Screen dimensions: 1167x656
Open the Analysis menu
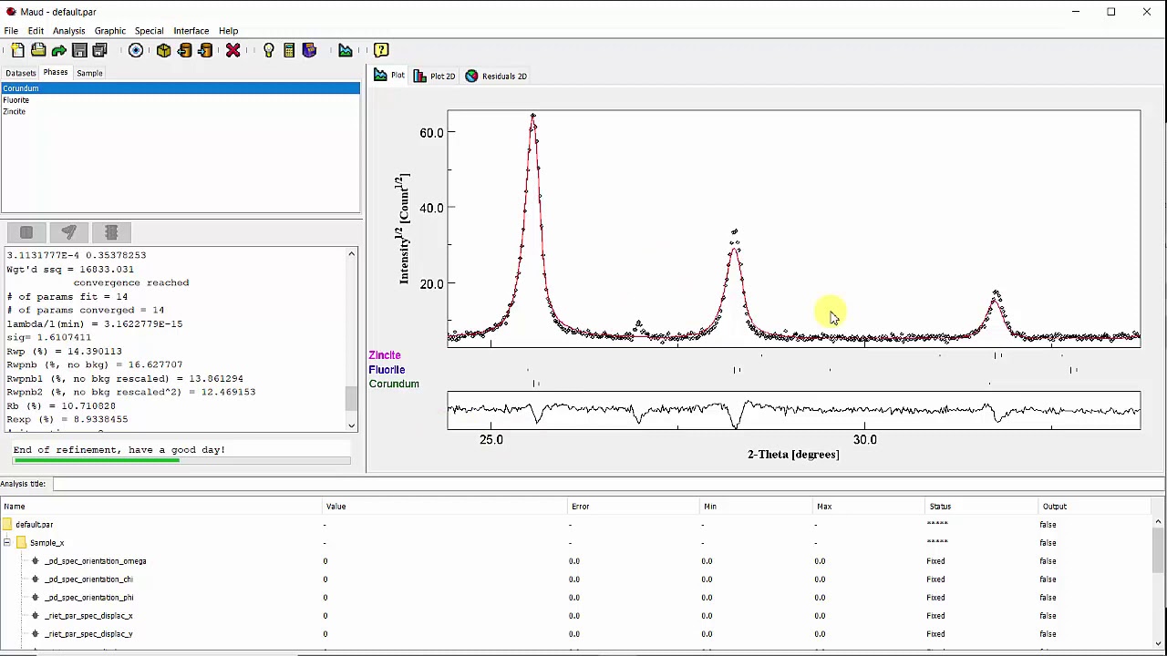(x=69, y=31)
